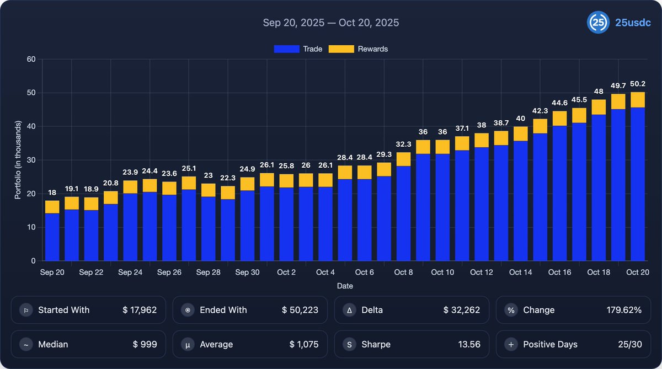This screenshot has height=369, width=662.
Task: Click the flag icon beside Started With
Action: (25, 310)
